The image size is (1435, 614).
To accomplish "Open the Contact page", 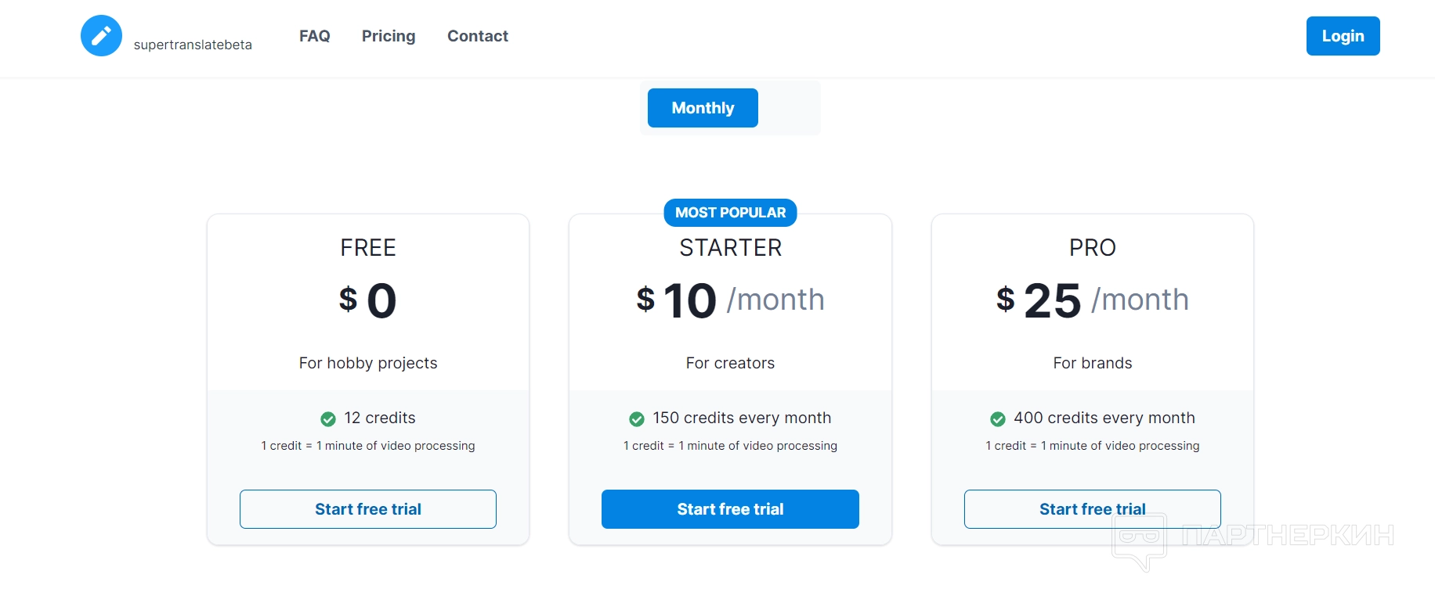I will click(477, 36).
